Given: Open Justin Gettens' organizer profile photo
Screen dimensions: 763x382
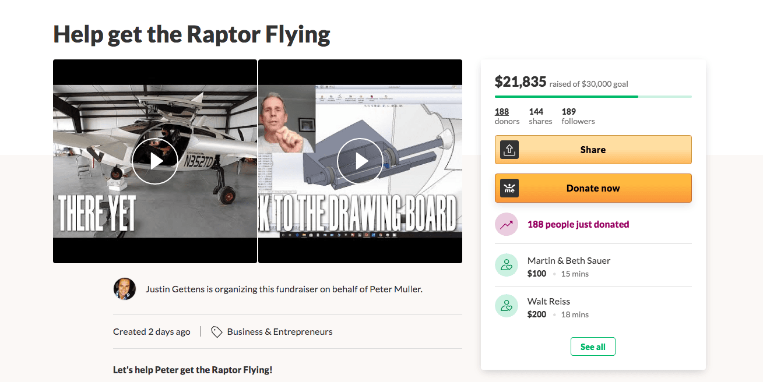Looking at the screenshot, I should tap(125, 289).
